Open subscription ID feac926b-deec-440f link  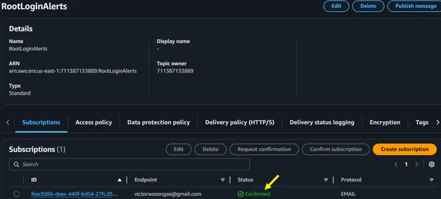point(74,194)
